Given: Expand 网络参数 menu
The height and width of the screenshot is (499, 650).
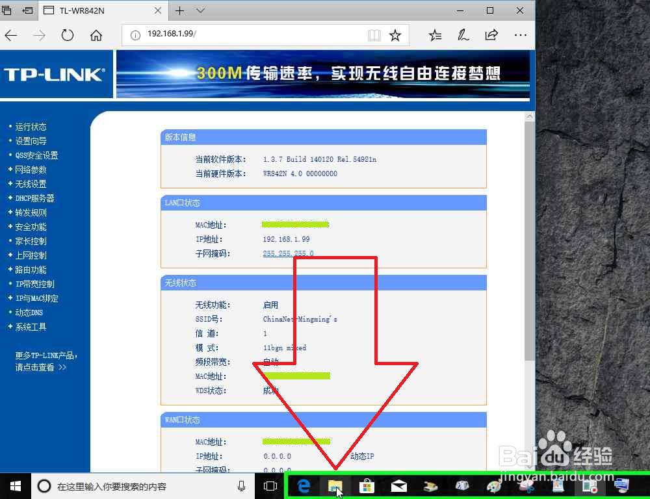Looking at the screenshot, I should point(31,170).
